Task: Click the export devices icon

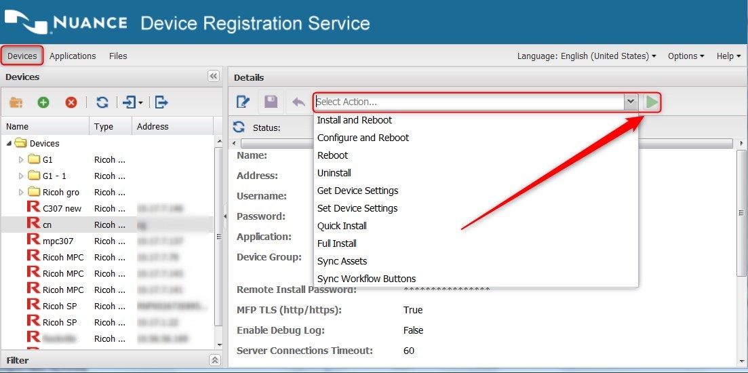Action: [x=161, y=102]
